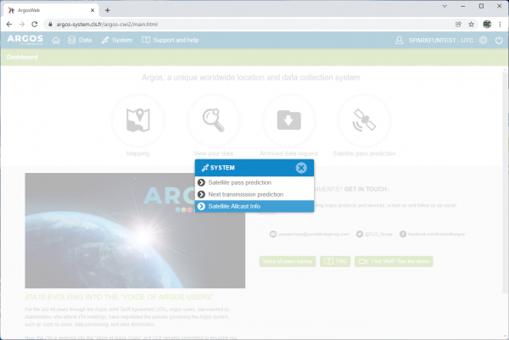Open the Data menu

(80, 40)
